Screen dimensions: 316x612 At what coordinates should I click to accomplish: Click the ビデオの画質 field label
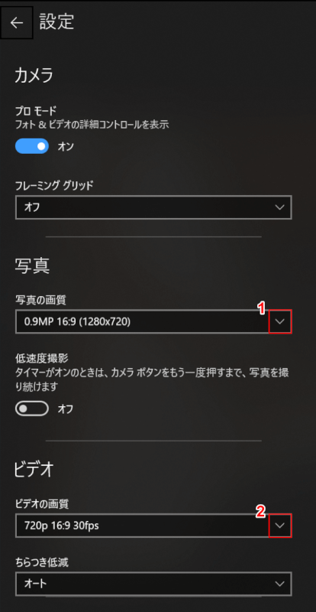[x=42, y=504]
